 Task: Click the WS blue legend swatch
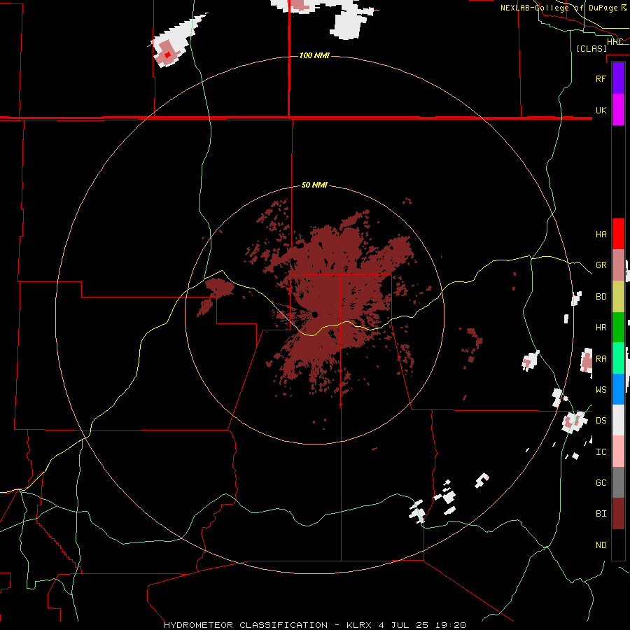pyautogui.click(x=618, y=389)
